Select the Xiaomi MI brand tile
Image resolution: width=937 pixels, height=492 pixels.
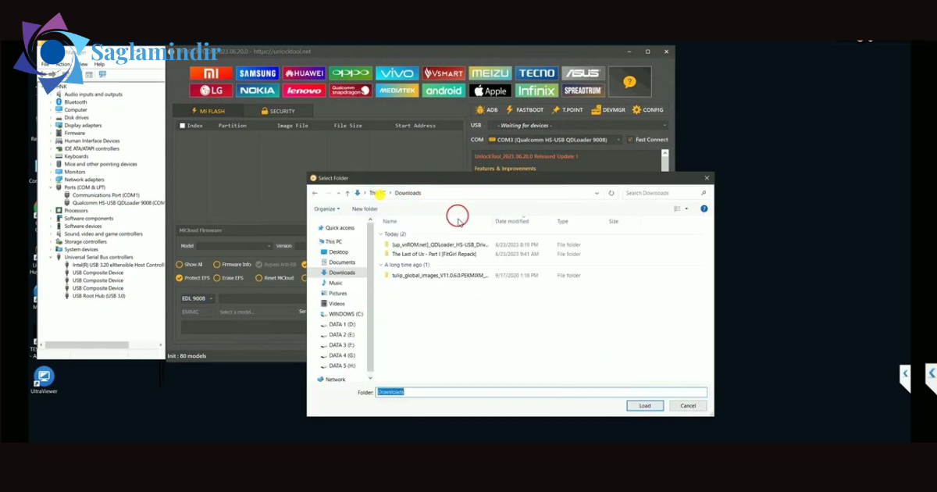(211, 73)
